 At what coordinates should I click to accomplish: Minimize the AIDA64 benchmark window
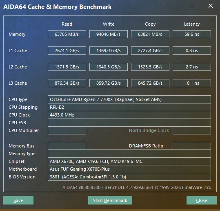point(192,6)
